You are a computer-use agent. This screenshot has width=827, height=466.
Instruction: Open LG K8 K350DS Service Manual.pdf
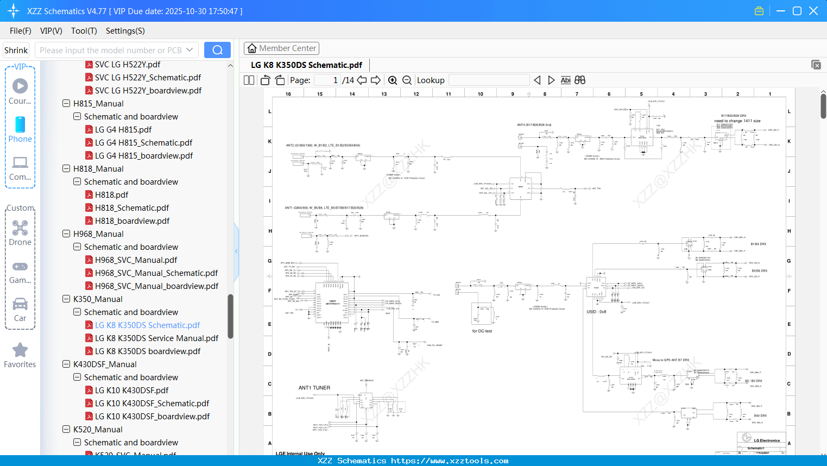click(155, 338)
